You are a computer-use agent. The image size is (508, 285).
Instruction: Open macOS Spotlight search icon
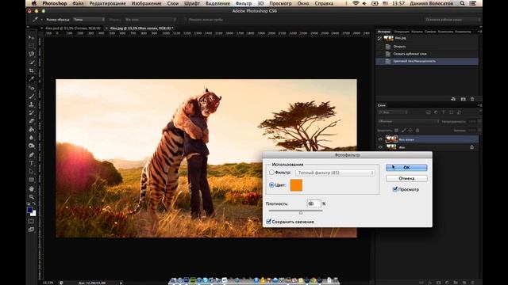462,3
